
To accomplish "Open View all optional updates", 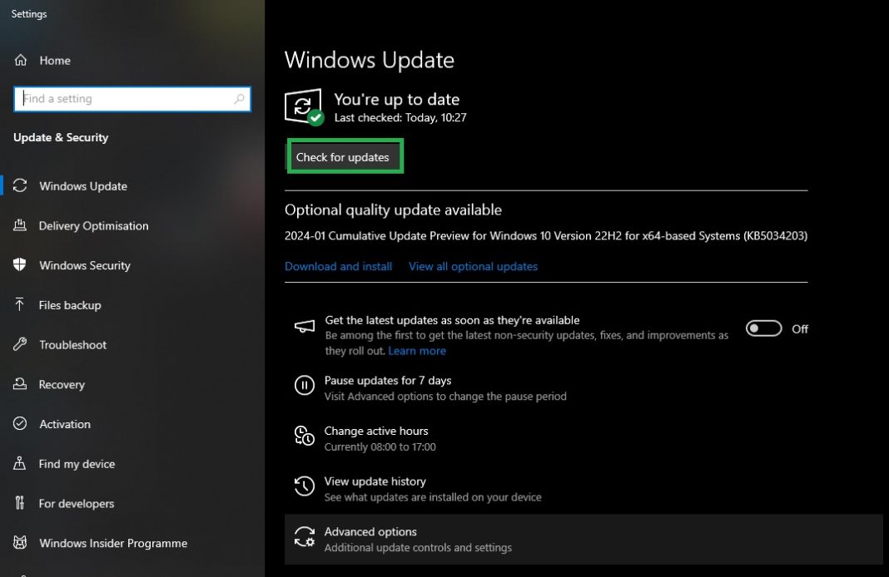I will click(x=473, y=266).
